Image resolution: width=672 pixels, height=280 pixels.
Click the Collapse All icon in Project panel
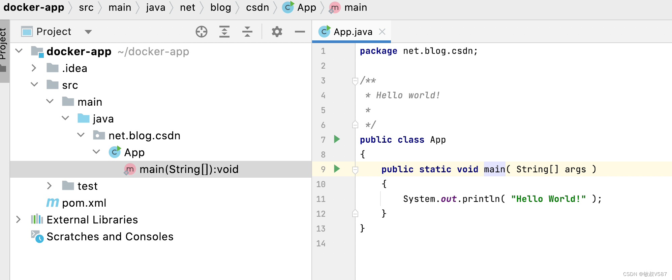click(x=247, y=32)
